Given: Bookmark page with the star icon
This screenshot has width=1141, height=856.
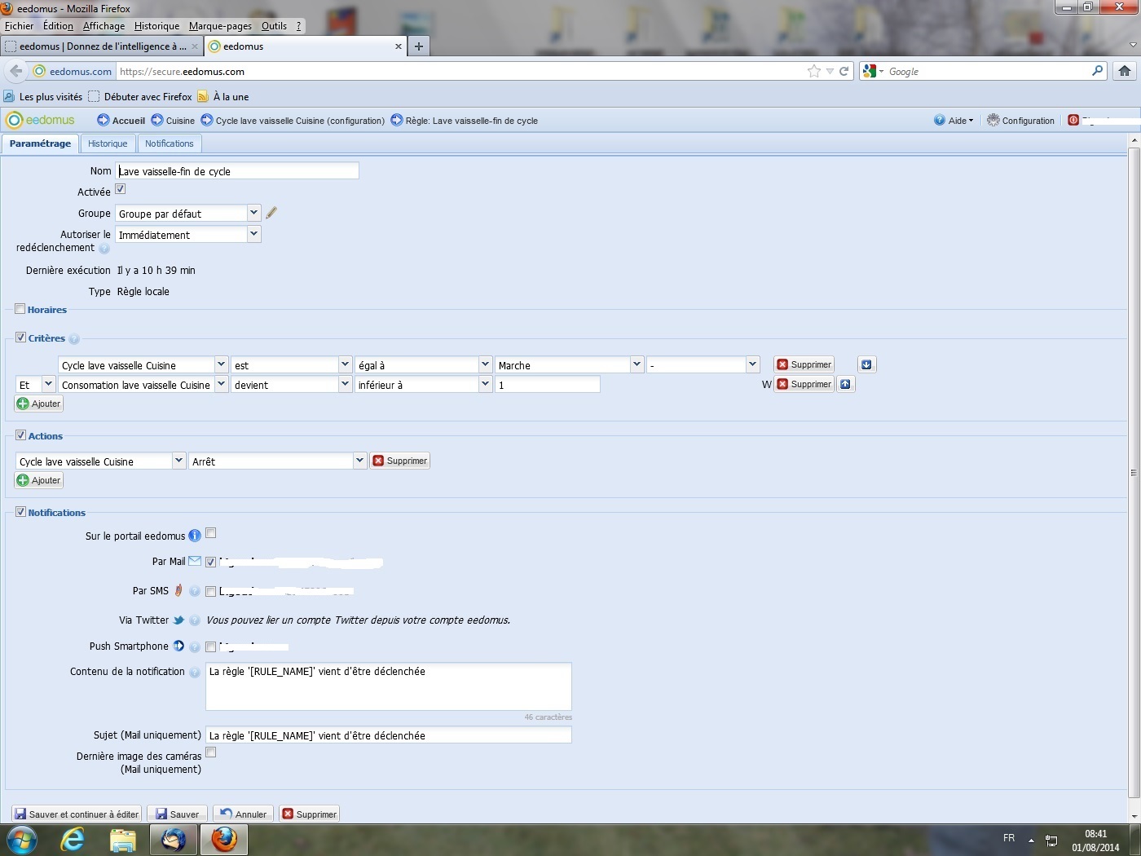Looking at the screenshot, I should (813, 71).
